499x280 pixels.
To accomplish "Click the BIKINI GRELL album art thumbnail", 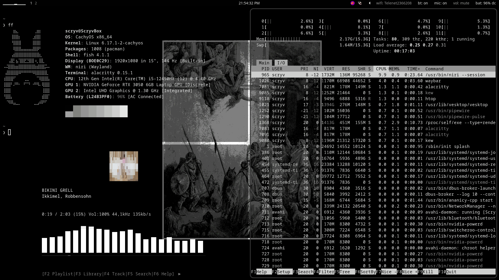I will [124, 166].
